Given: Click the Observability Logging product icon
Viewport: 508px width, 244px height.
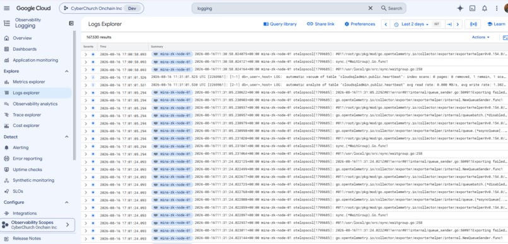Looking at the screenshot, I should point(6,23).
